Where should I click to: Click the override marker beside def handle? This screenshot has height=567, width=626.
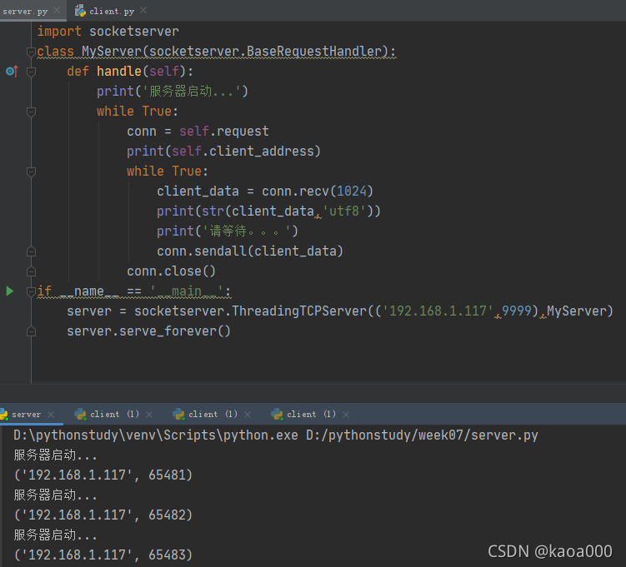12,72
